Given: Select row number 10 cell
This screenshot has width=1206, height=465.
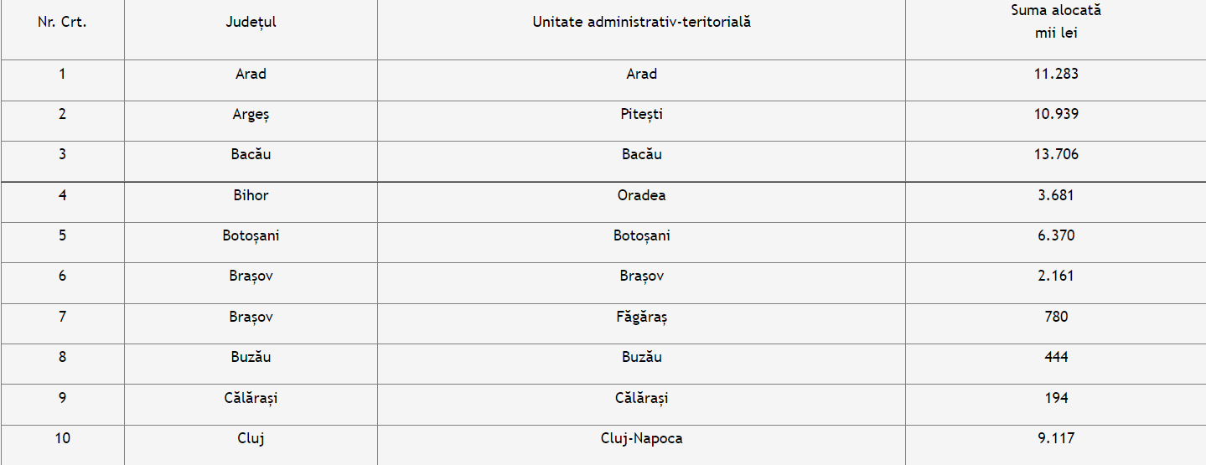Looking at the screenshot, I should 62,438.
